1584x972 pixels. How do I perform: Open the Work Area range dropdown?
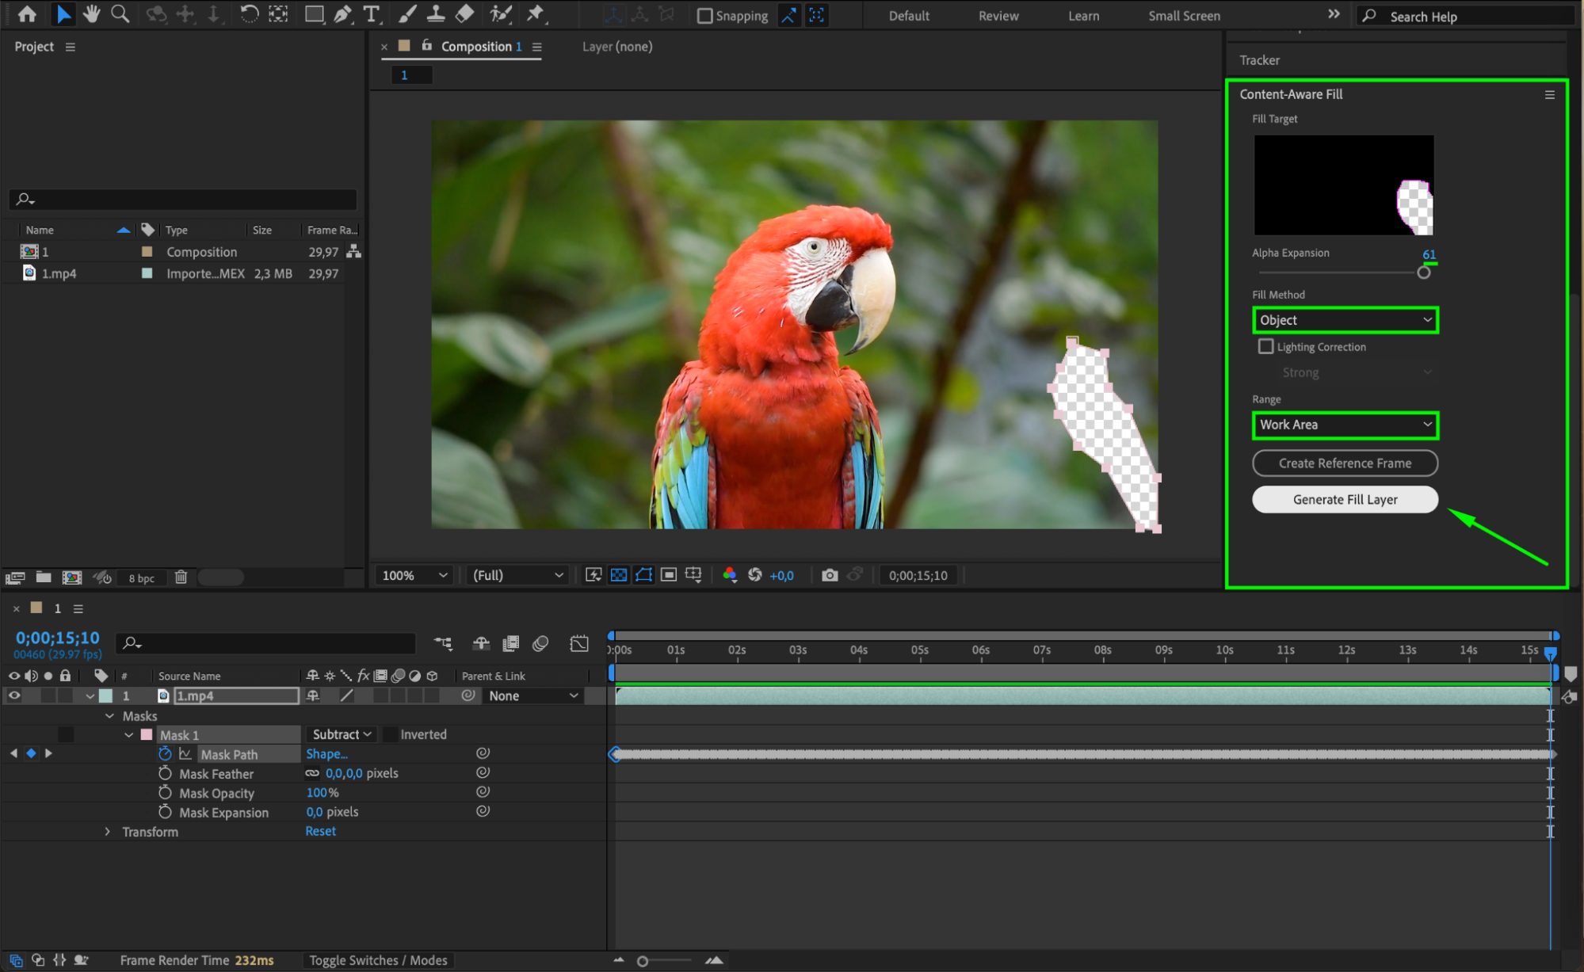tap(1345, 425)
